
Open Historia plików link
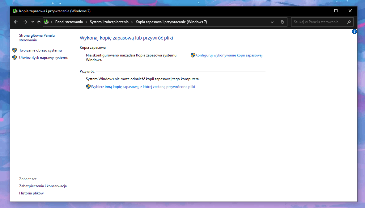point(32,193)
